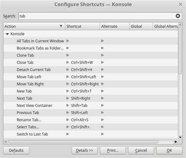Click the horizontal scrollbar thumb
The image size is (186, 158).
point(83,142)
